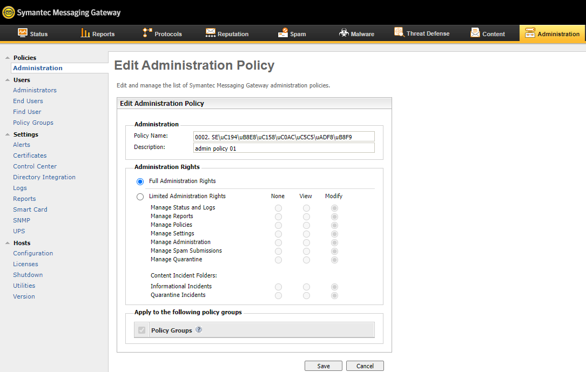Open the End Users link
The image size is (586, 372).
[x=28, y=101]
